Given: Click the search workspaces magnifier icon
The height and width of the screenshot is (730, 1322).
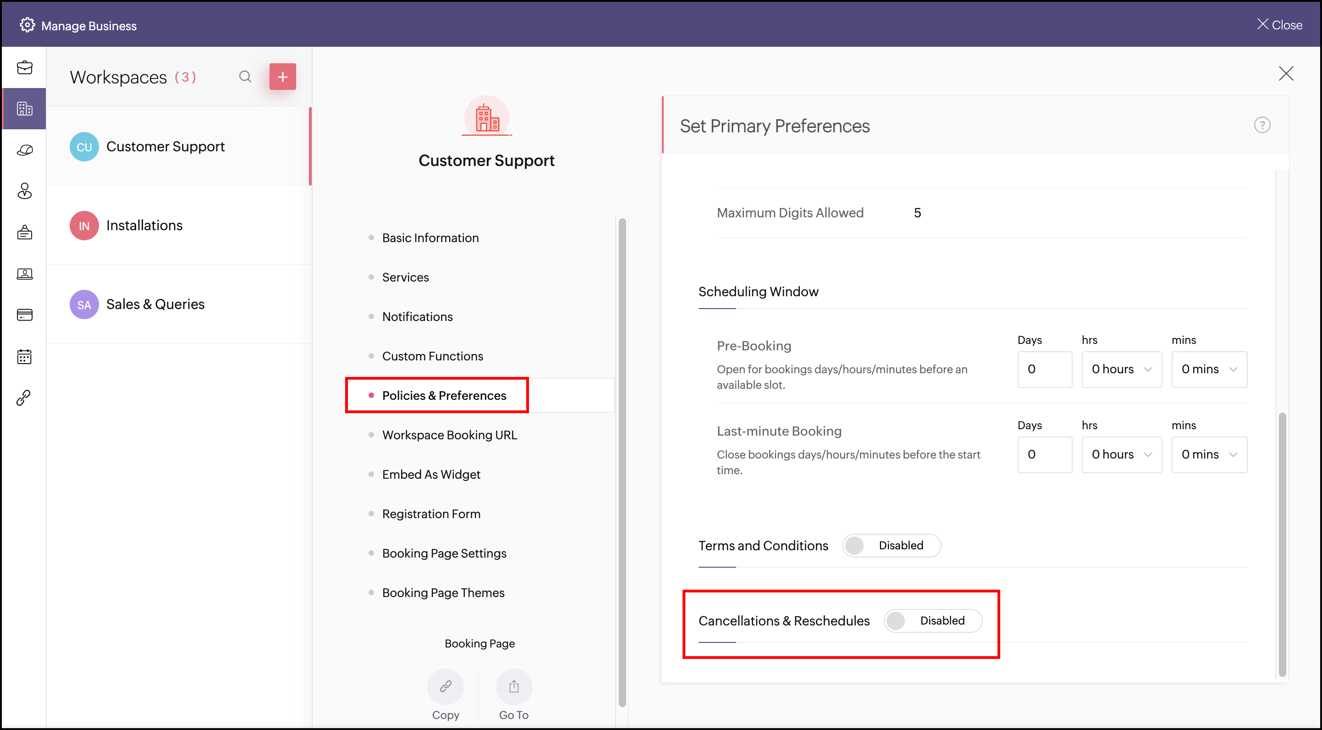Looking at the screenshot, I should 245,77.
